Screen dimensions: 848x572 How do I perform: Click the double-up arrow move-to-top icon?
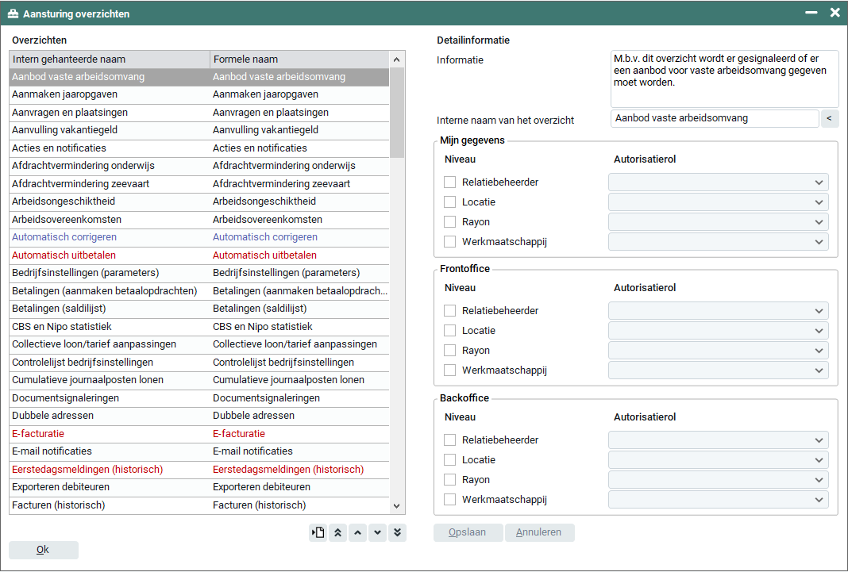[x=338, y=533]
